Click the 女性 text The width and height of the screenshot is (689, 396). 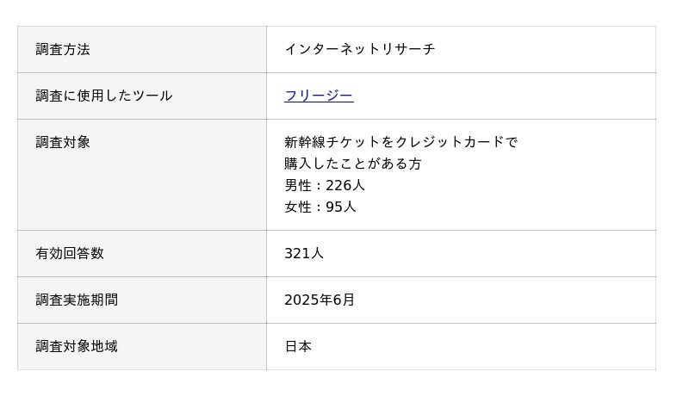click(x=298, y=207)
